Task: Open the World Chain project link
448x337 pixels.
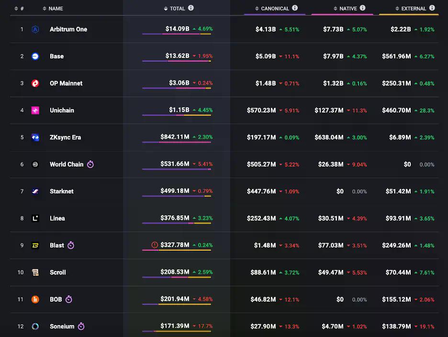Action: pyautogui.click(x=67, y=164)
